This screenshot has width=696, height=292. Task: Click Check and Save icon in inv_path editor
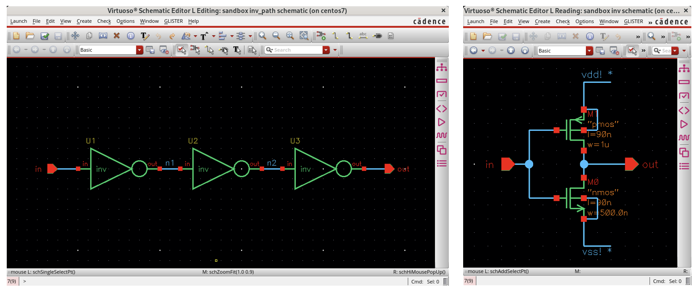click(44, 36)
